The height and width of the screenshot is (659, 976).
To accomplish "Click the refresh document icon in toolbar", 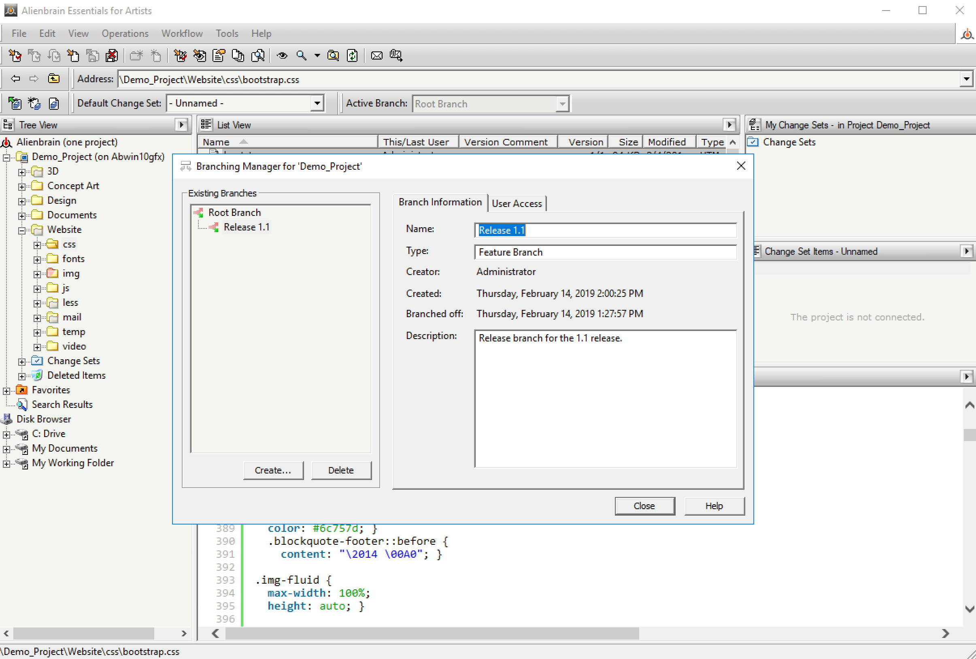I will [352, 55].
